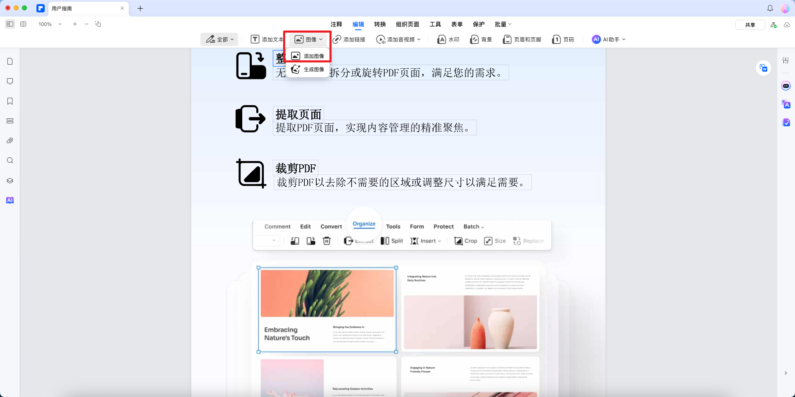795x397 pixels.
Task: Click the 共享 (Share) button
Action: [750, 24]
